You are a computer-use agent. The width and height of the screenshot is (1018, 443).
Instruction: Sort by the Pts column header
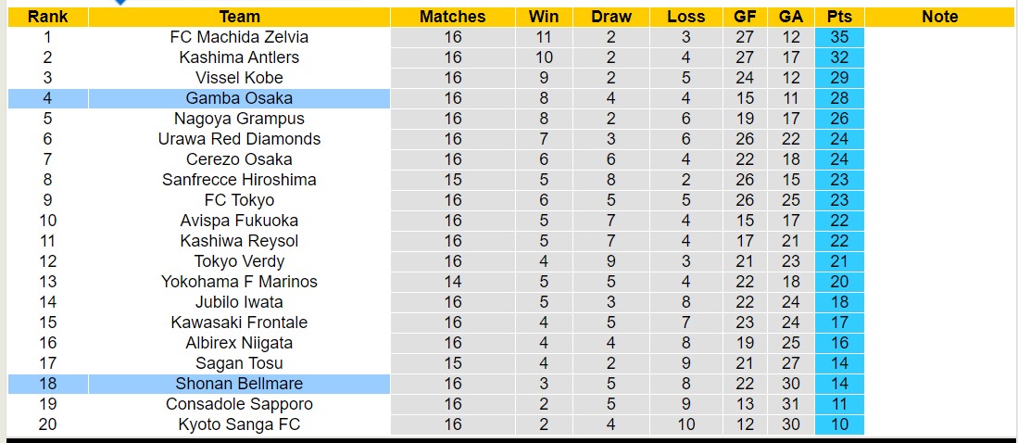839,17
